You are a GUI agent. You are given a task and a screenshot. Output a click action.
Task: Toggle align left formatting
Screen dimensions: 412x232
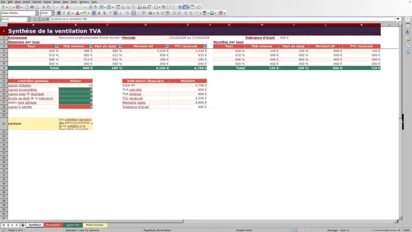(x=94, y=13)
